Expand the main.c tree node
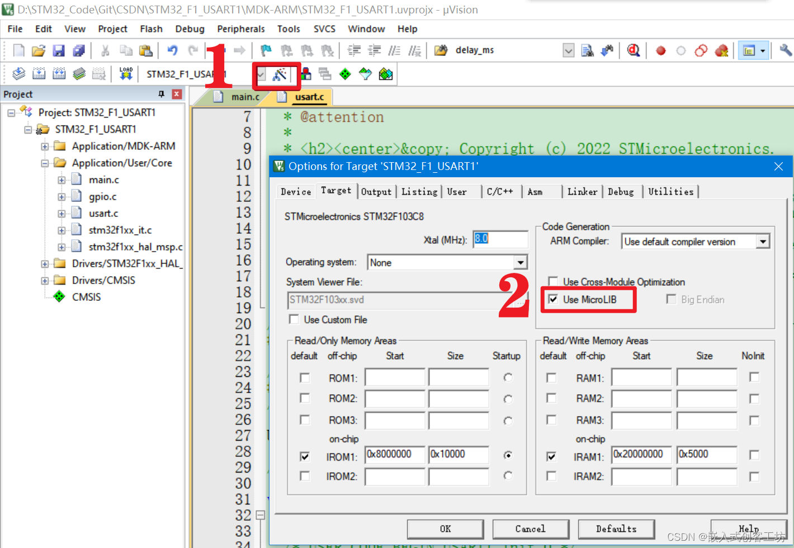Screen dimensions: 794x548 coord(62,180)
